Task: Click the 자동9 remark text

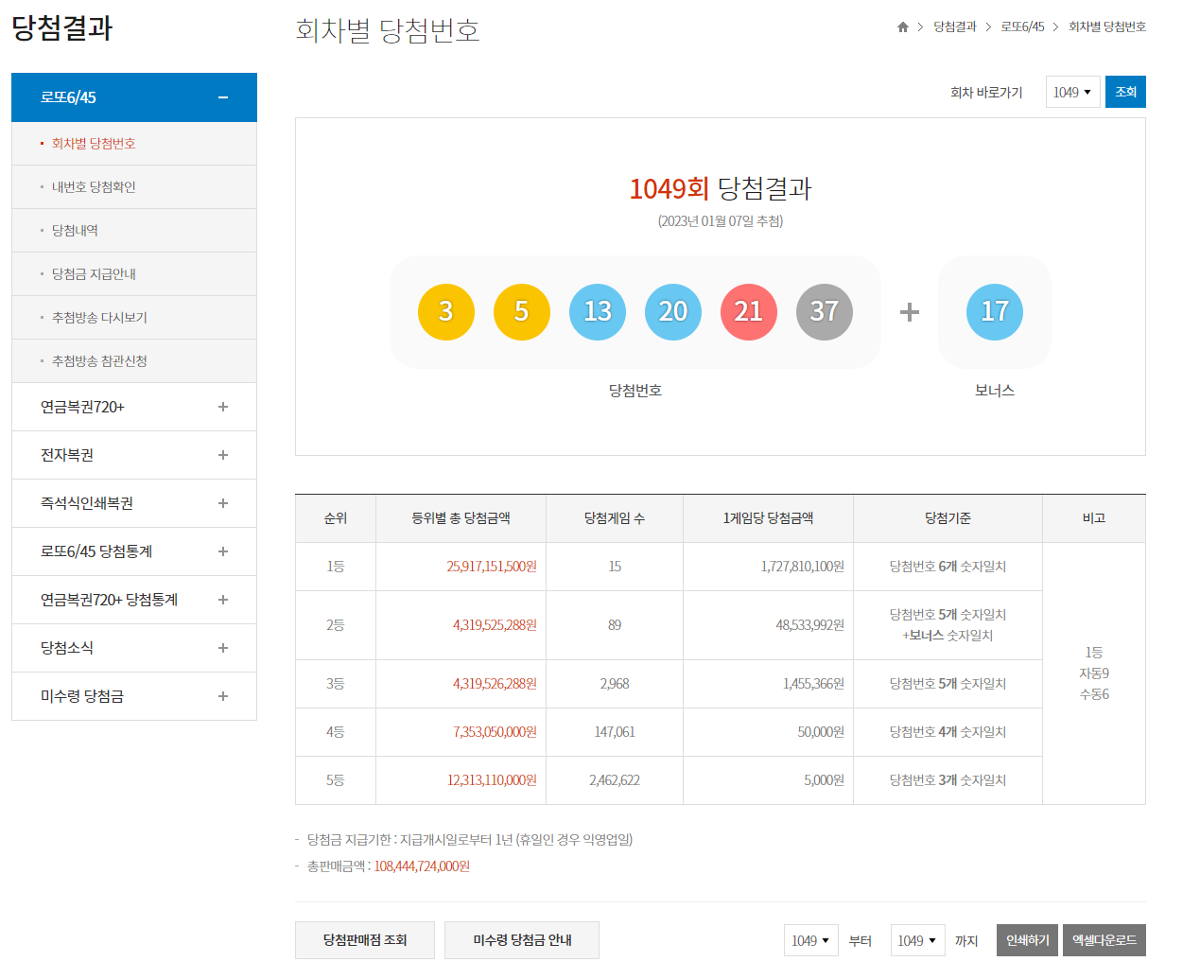Action: click(1094, 673)
